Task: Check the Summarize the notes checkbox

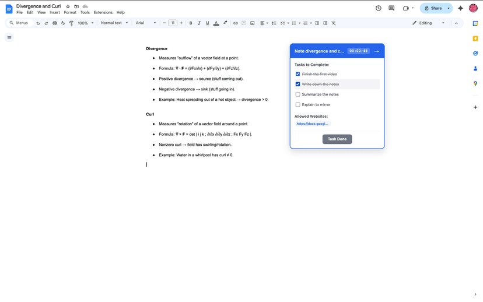Action: [297, 94]
